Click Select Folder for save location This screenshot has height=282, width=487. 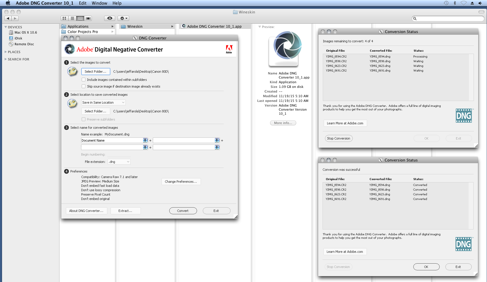(x=96, y=111)
